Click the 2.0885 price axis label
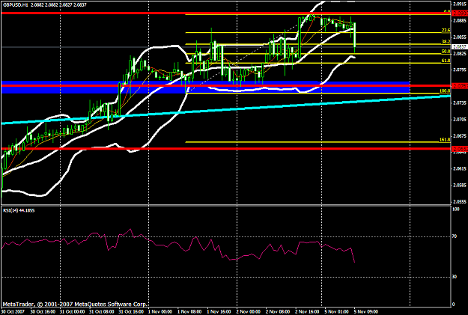The image size is (468, 315). click(460, 21)
